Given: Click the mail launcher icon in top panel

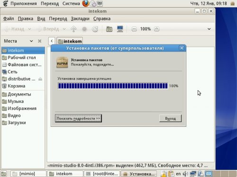Looking at the screenshot, I should [93, 4].
